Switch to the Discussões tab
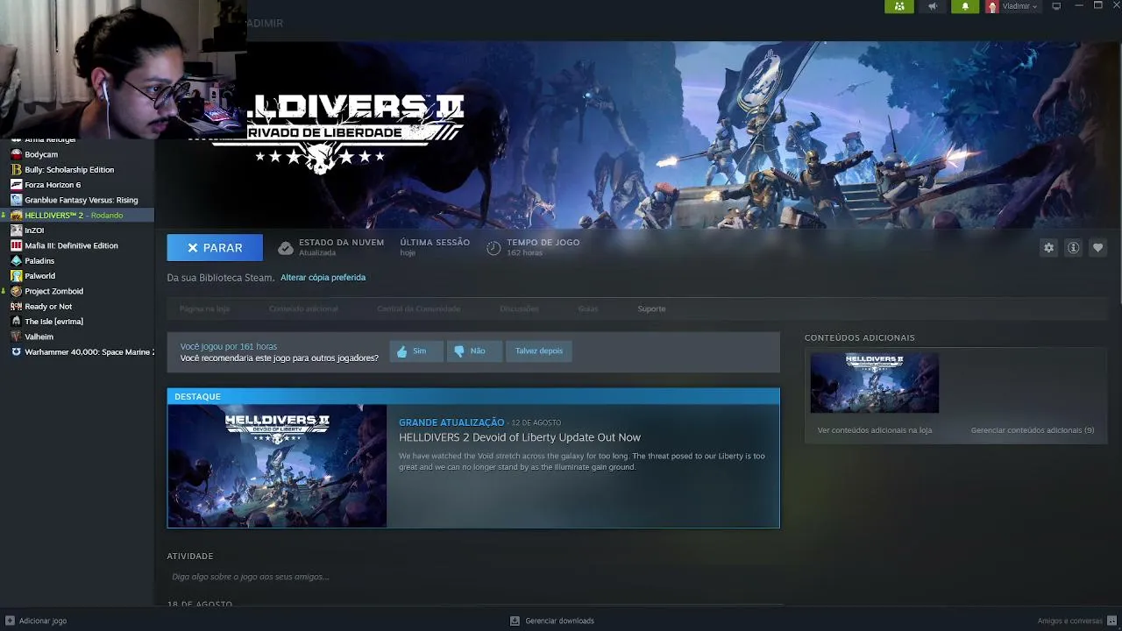This screenshot has width=1122, height=631. click(519, 308)
